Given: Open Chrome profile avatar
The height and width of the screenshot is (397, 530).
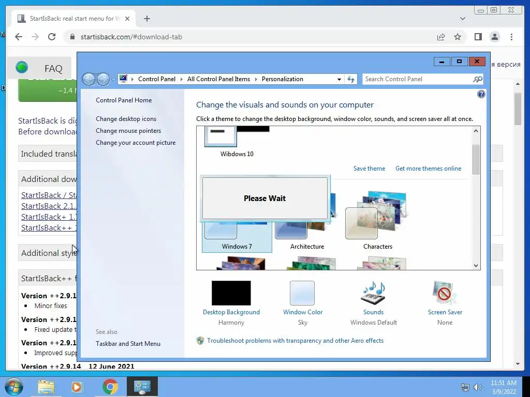Looking at the screenshot, I should (494, 37).
